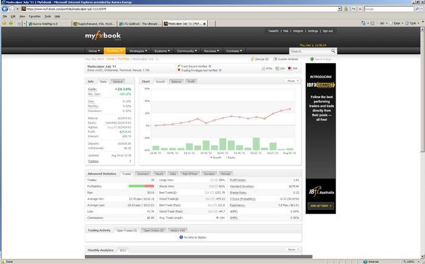Click the Widgets link in top bar
Screen dimensions: 425x264
298,31
